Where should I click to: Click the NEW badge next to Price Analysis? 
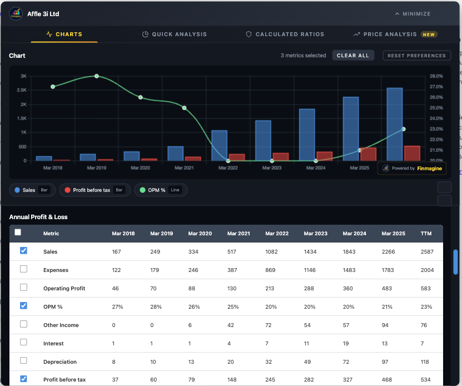[429, 34]
